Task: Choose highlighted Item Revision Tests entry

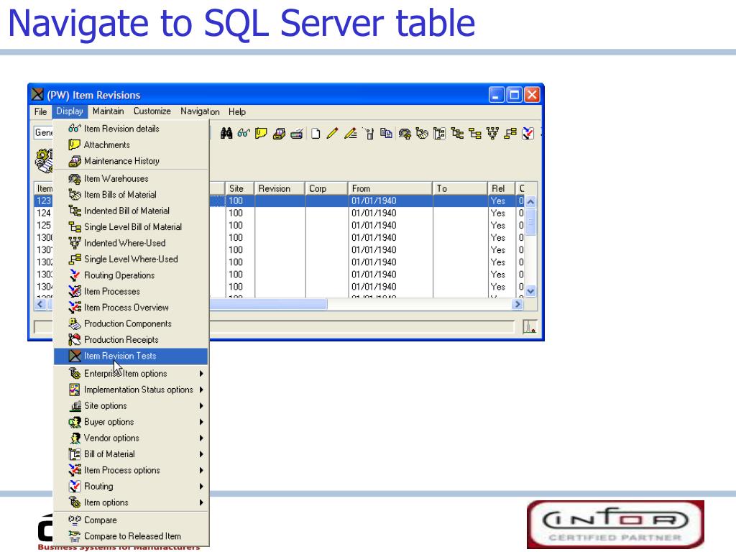Action: pyautogui.click(x=131, y=356)
